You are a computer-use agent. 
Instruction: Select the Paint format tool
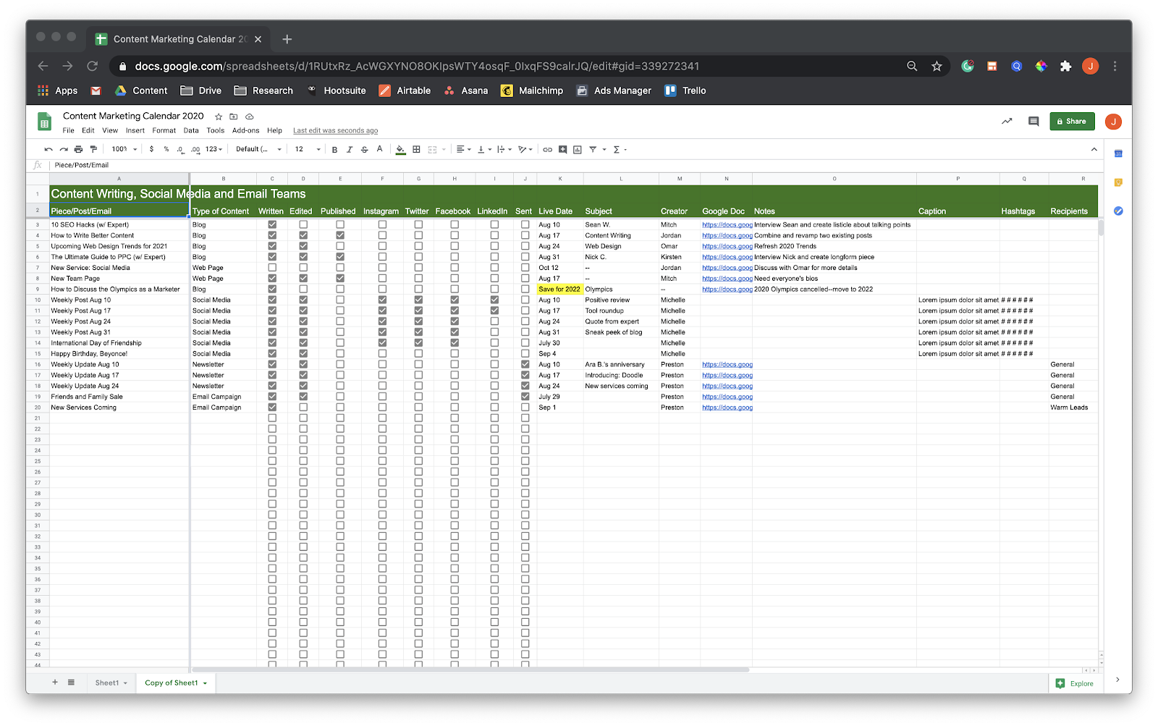[93, 150]
